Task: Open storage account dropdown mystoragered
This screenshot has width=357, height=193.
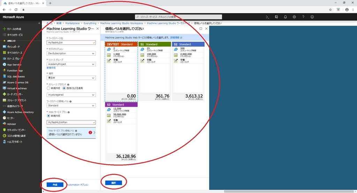Action: [x=71, y=95]
